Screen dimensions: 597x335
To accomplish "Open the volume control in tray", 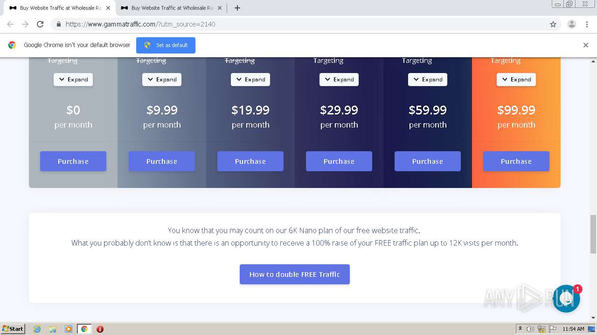I will [x=530, y=329].
